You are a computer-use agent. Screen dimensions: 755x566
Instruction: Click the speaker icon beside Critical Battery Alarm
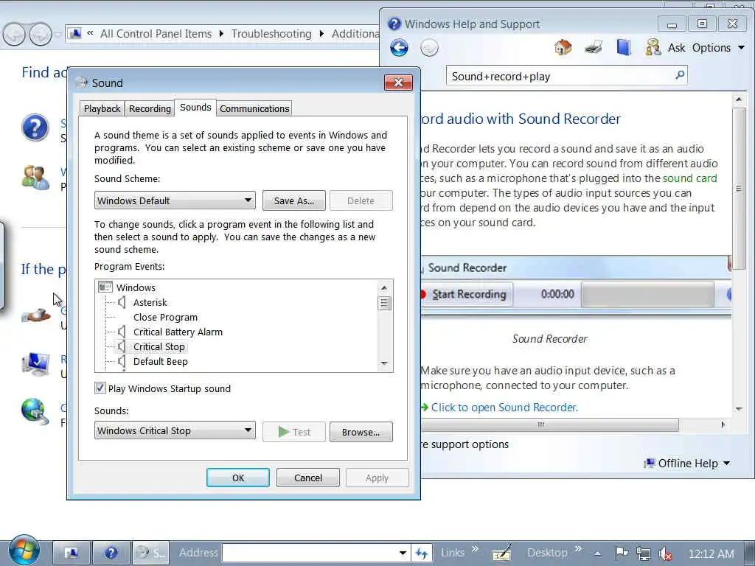pos(122,332)
